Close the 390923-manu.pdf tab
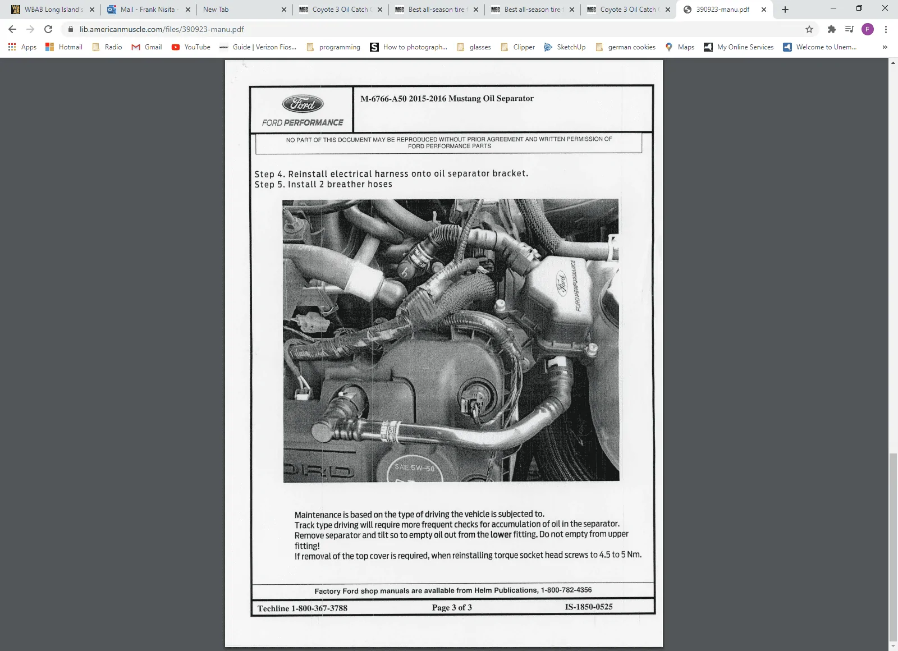This screenshot has width=898, height=651. (764, 10)
